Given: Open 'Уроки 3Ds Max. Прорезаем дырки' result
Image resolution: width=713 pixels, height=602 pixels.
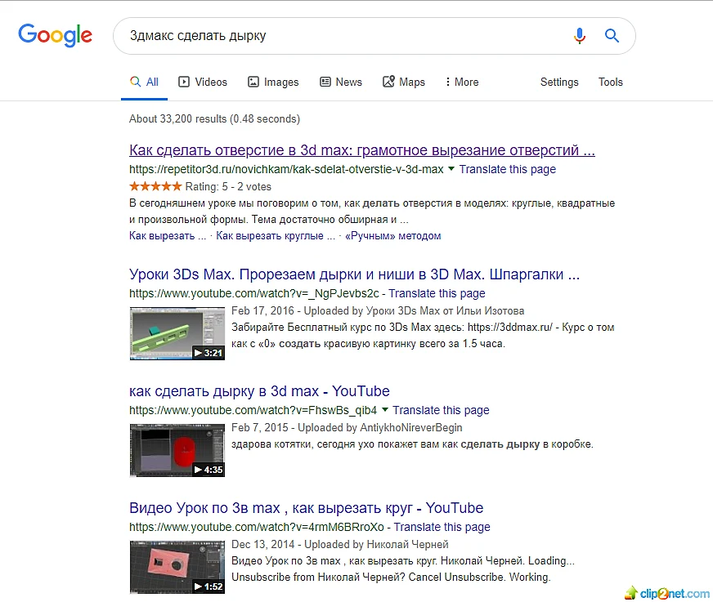Looking at the screenshot, I should pos(354,274).
